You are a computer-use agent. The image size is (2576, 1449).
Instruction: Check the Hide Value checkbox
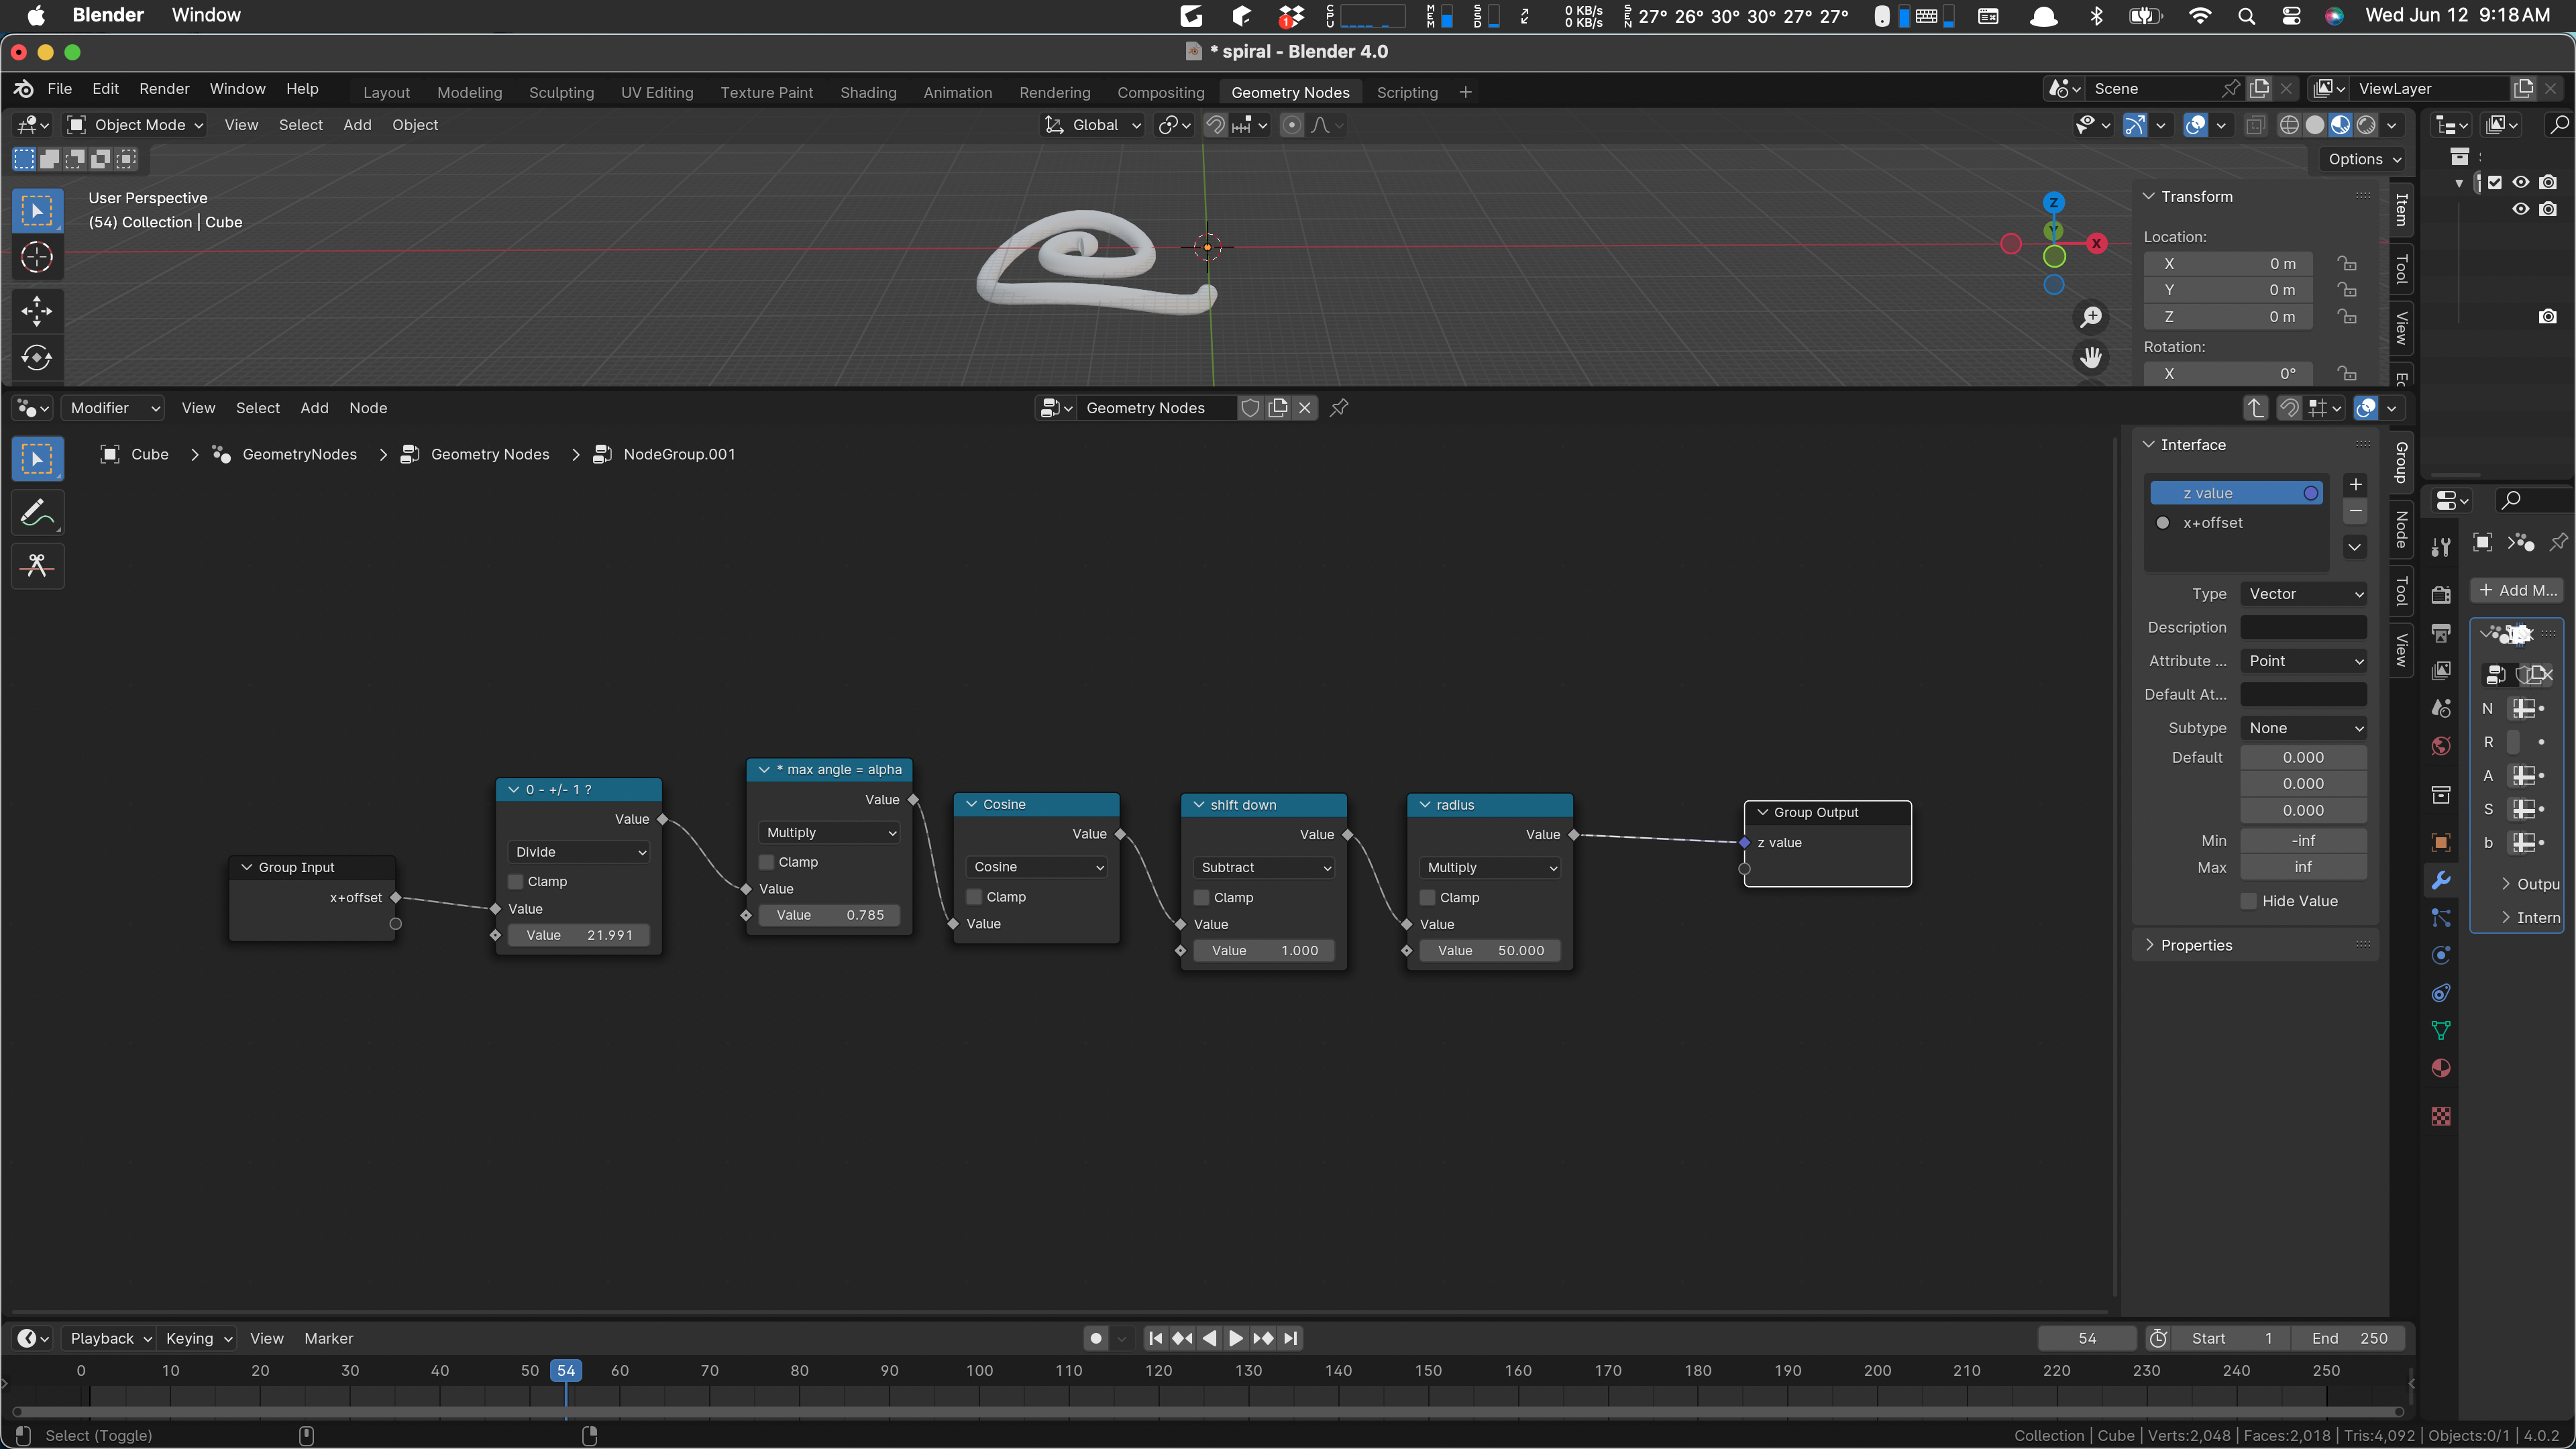click(2249, 901)
